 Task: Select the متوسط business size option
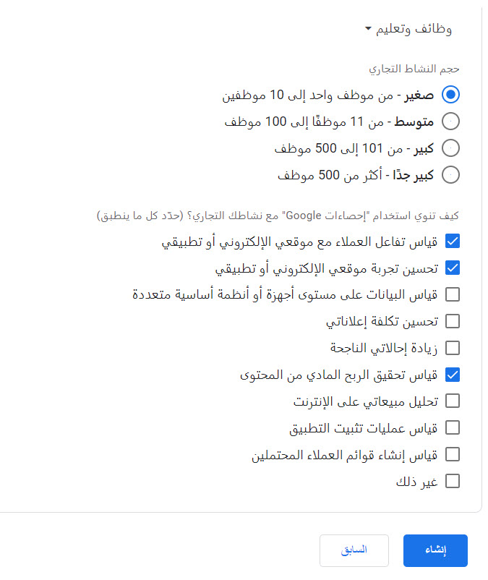[452, 121]
